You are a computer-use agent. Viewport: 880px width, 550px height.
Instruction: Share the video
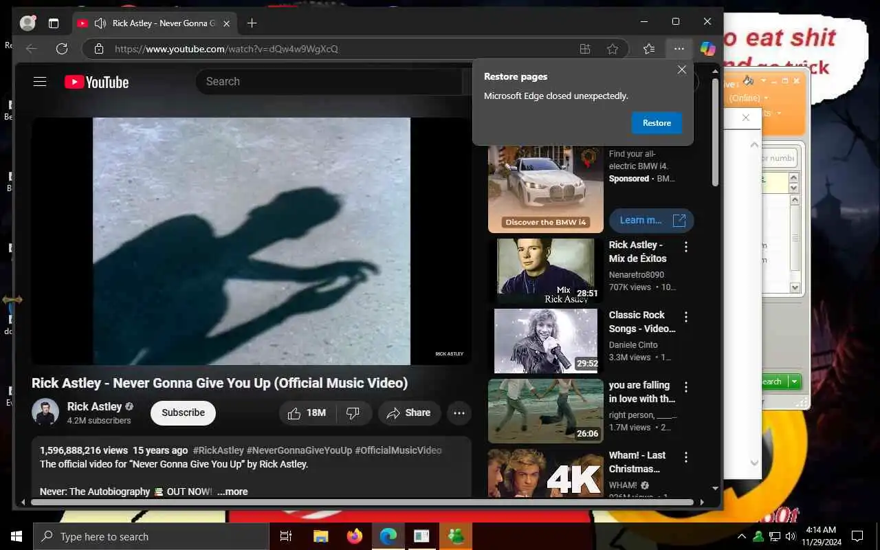pos(409,413)
